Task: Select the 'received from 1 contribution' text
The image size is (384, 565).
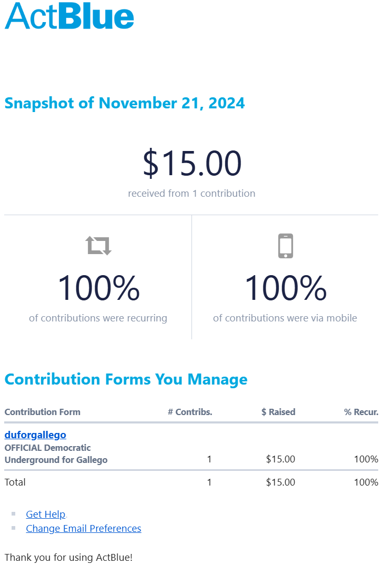Action: click(x=191, y=193)
